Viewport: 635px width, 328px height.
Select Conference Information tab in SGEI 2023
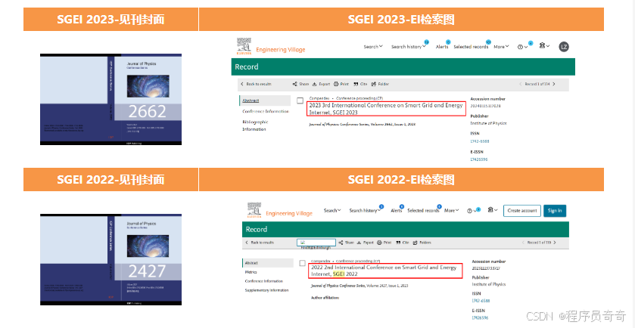(x=266, y=111)
